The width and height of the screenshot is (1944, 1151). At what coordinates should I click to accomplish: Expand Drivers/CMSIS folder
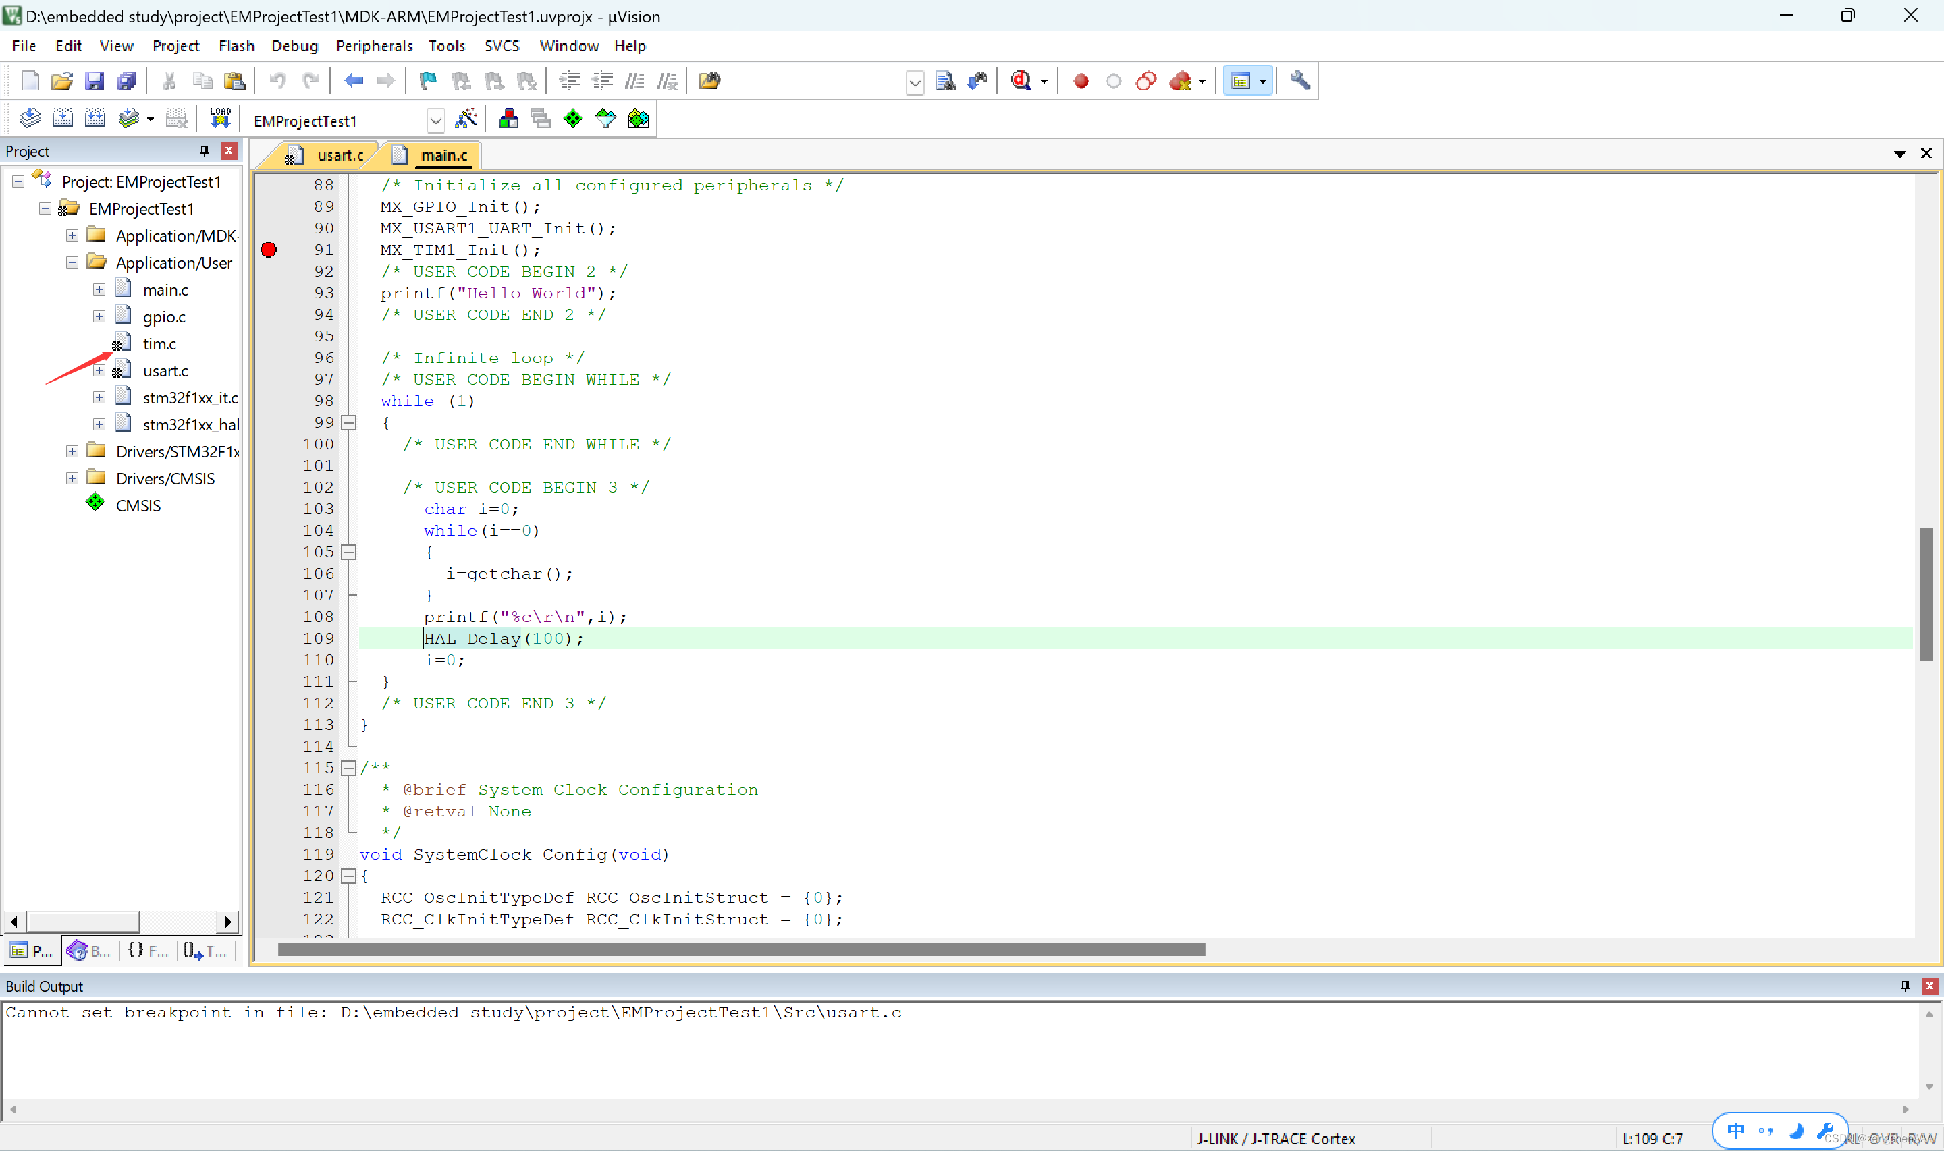pyautogui.click(x=72, y=478)
